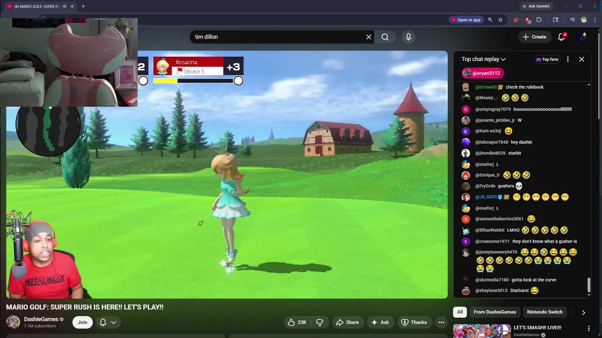602x338 pixels.
Task: Open Chrome three-dot menu
Action: pyautogui.click(x=595, y=20)
